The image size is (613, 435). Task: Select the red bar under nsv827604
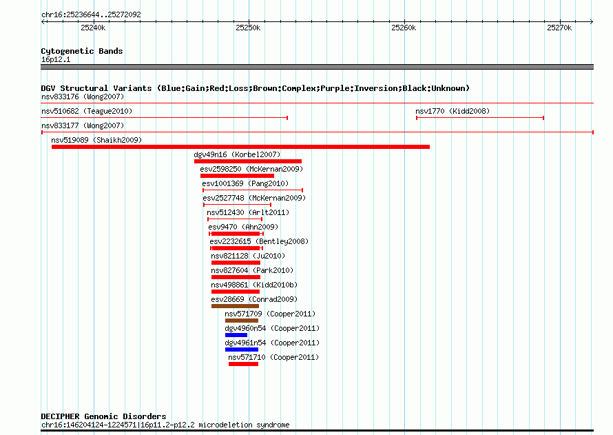pos(236,277)
